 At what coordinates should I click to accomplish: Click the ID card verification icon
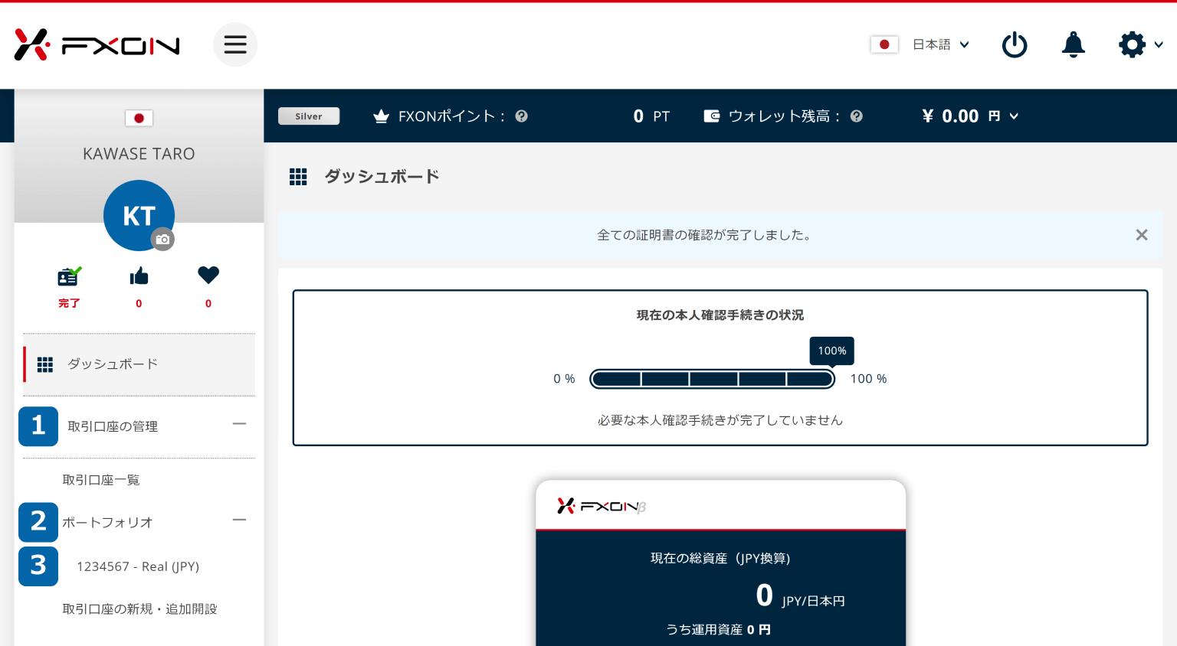[69, 276]
